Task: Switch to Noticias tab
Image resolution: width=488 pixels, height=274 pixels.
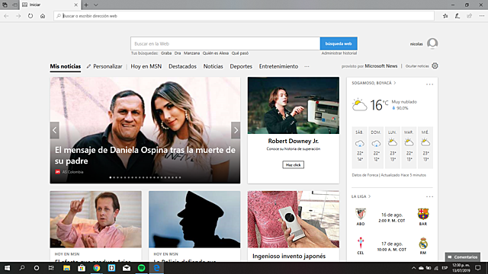Action: [213, 66]
